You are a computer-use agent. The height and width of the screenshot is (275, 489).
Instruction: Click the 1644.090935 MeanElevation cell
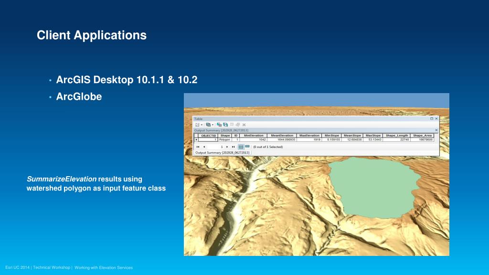tap(282, 140)
